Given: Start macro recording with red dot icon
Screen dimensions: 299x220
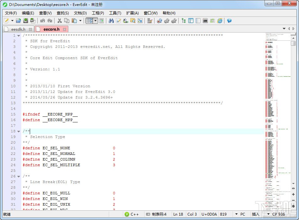Looking at the screenshot, I should click(160, 21).
